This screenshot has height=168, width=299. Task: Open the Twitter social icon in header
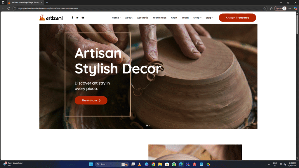click(x=77, y=17)
